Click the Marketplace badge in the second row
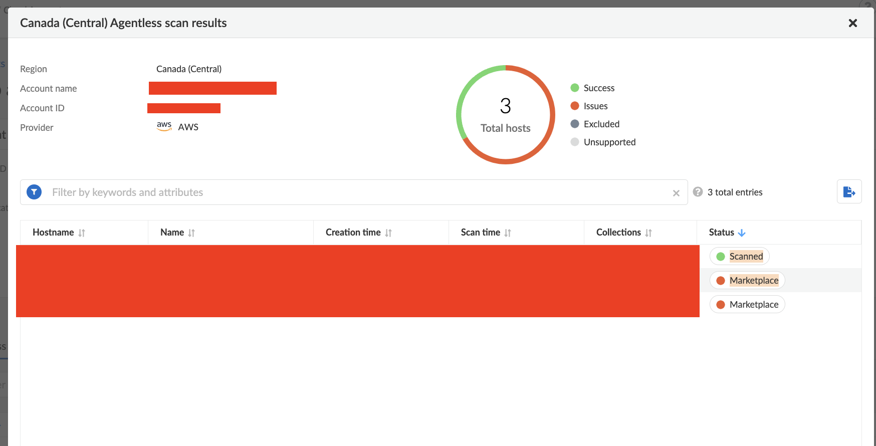 pyautogui.click(x=747, y=281)
